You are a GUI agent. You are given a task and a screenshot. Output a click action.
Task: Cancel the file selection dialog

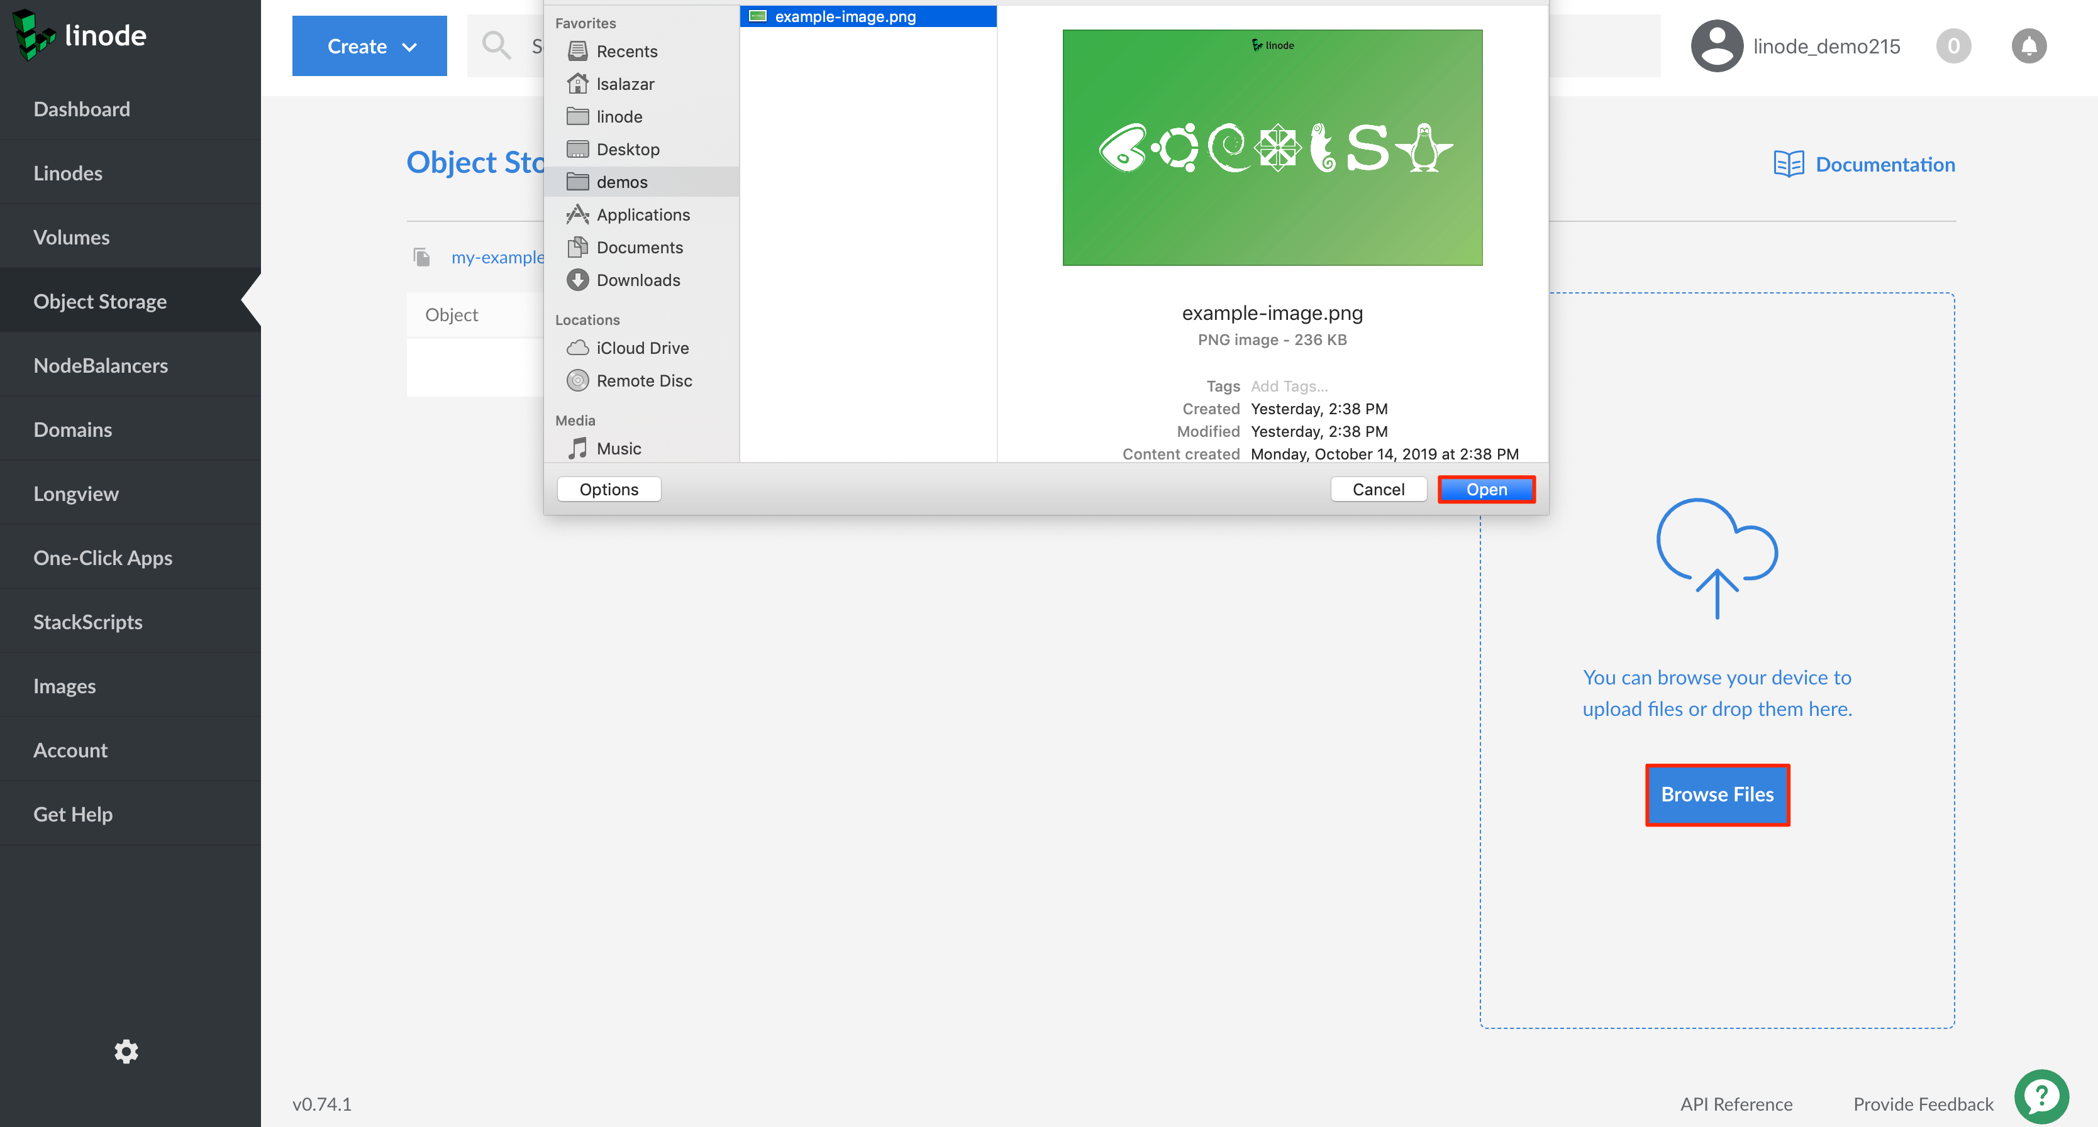[1378, 488]
